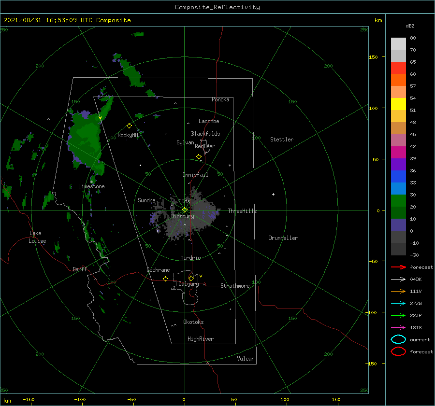Click the Vulcan city label
This screenshot has height=406, width=435.
click(x=246, y=359)
